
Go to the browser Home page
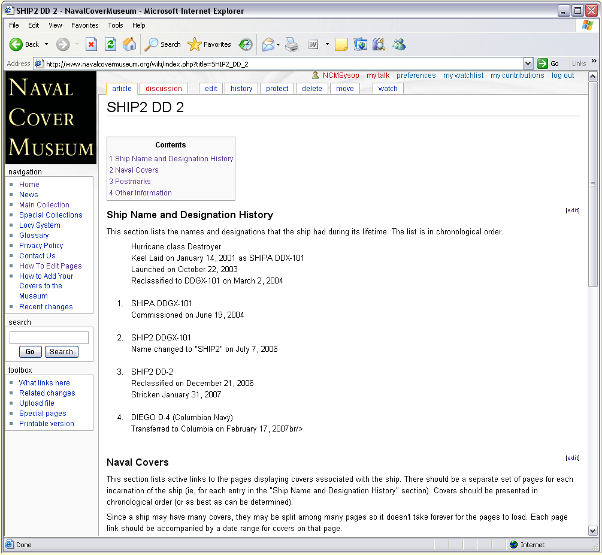pyautogui.click(x=129, y=44)
